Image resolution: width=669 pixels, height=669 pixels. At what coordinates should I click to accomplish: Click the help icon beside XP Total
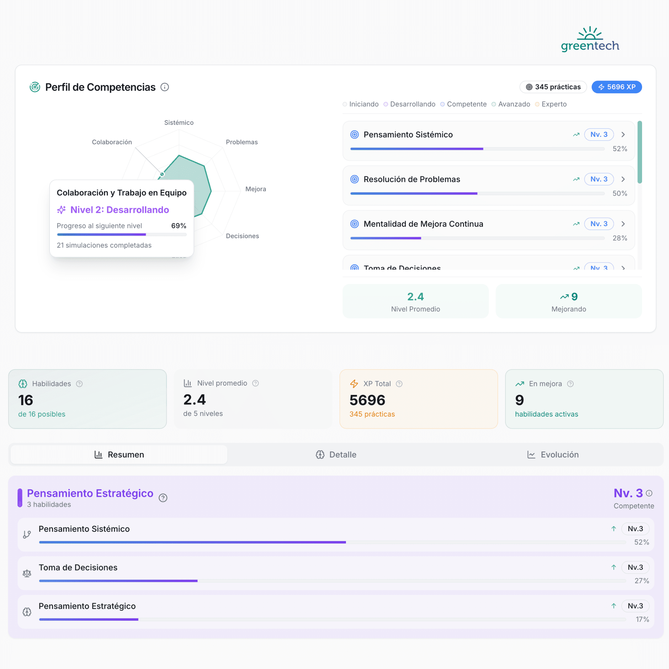coord(399,384)
